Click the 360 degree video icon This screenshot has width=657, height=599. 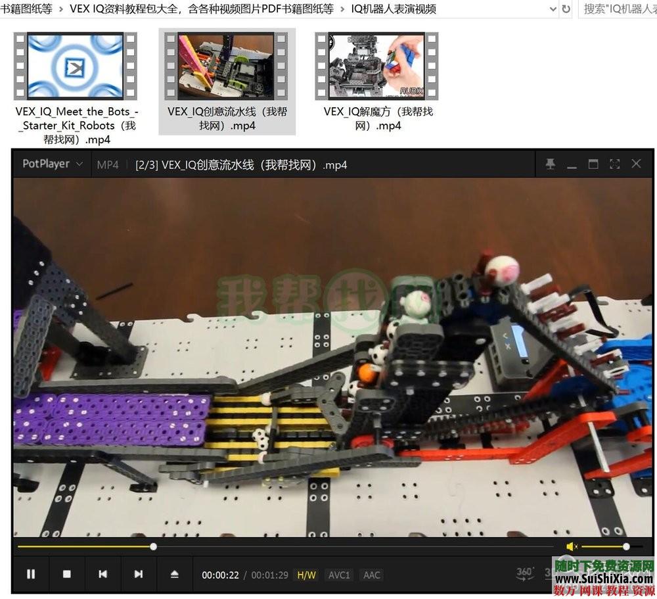[524, 573]
